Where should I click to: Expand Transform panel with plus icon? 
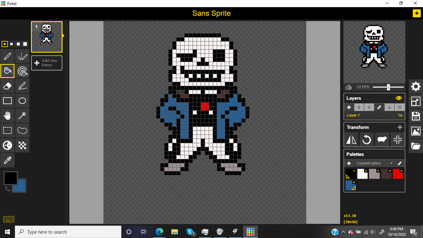click(400, 127)
